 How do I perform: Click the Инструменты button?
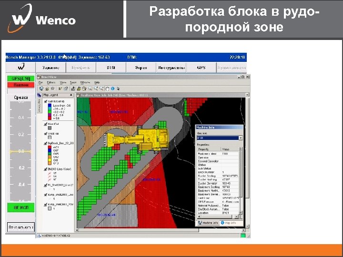171,68
